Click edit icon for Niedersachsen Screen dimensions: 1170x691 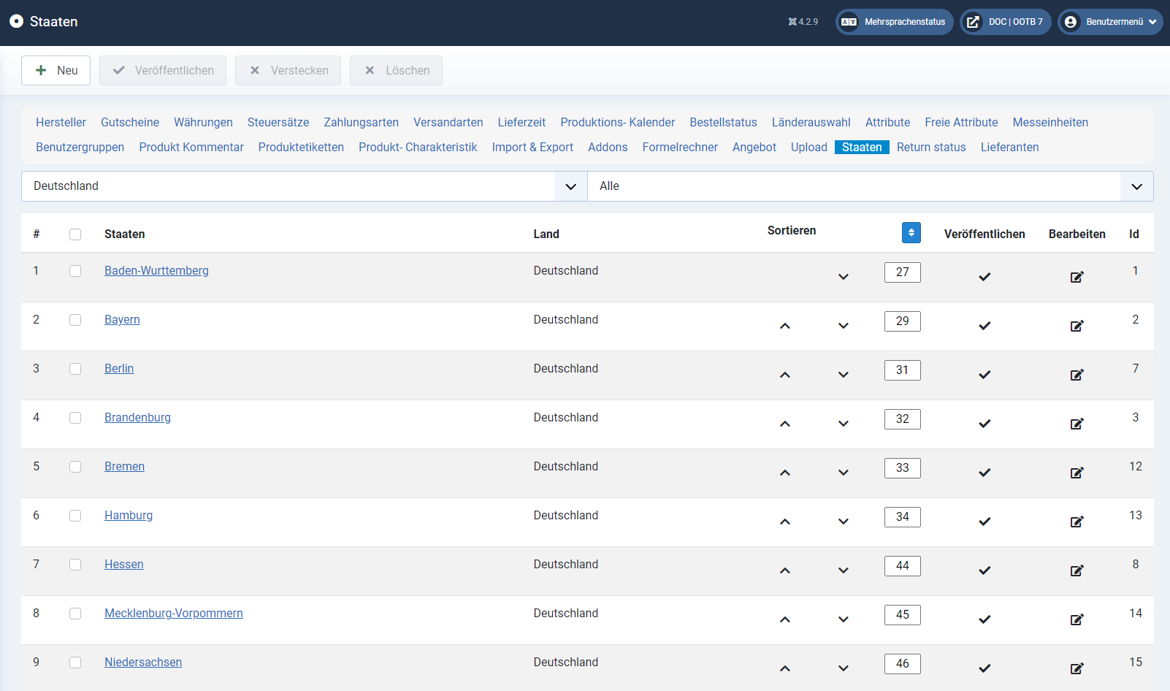click(1077, 668)
